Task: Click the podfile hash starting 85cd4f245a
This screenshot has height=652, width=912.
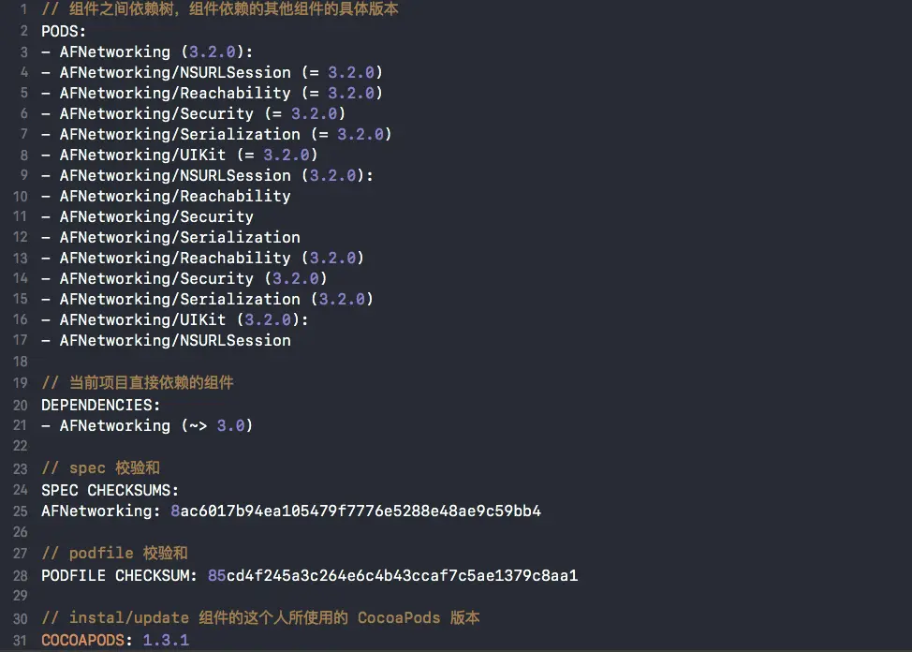Action: (392, 576)
